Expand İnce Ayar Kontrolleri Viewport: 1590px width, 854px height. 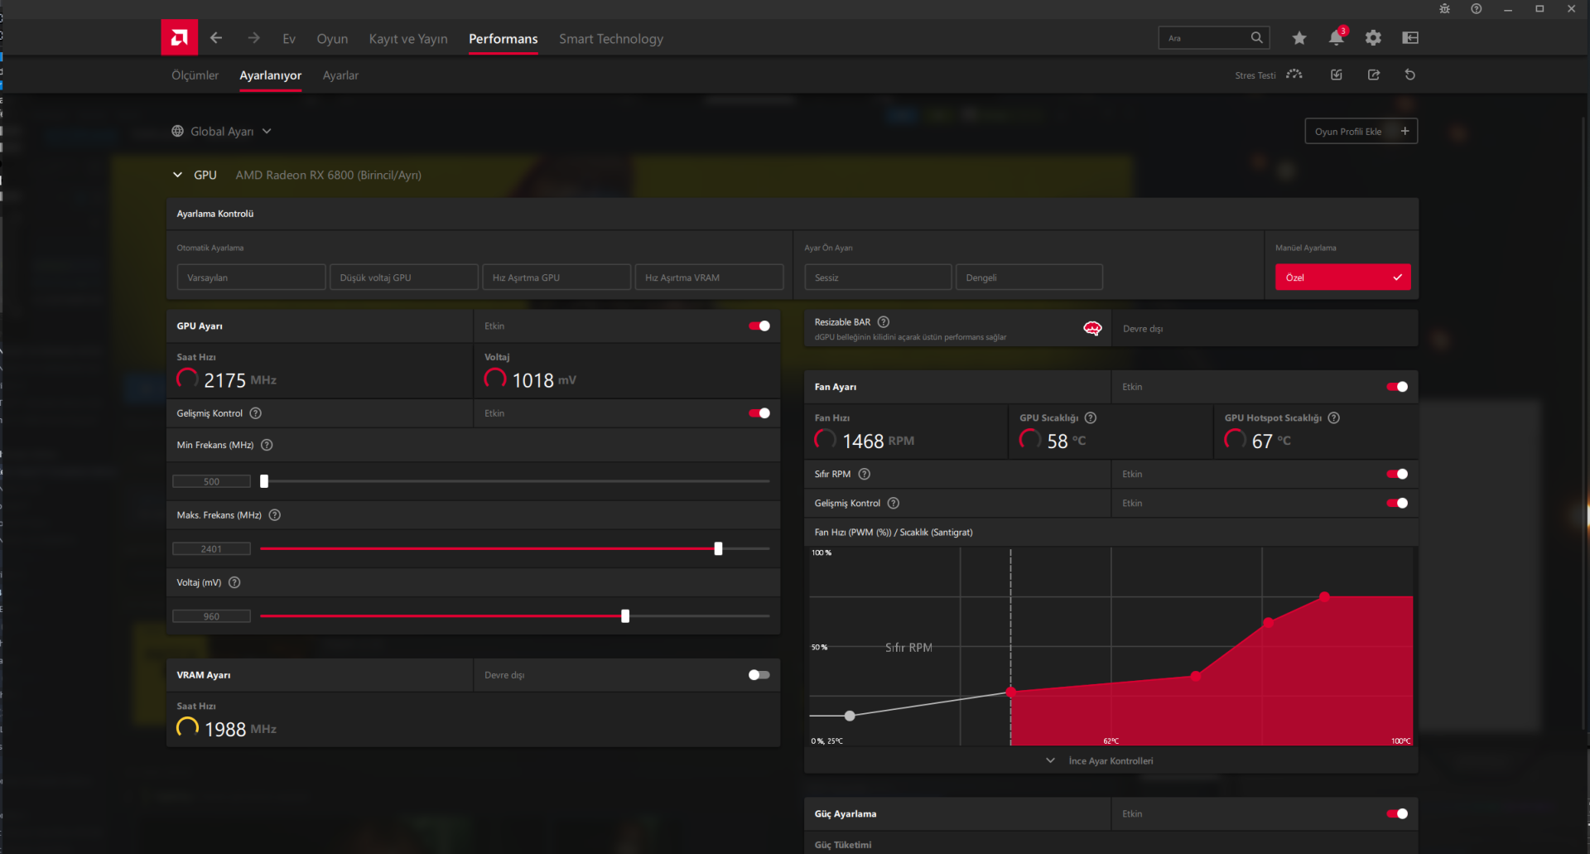pyautogui.click(x=1099, y=760)
